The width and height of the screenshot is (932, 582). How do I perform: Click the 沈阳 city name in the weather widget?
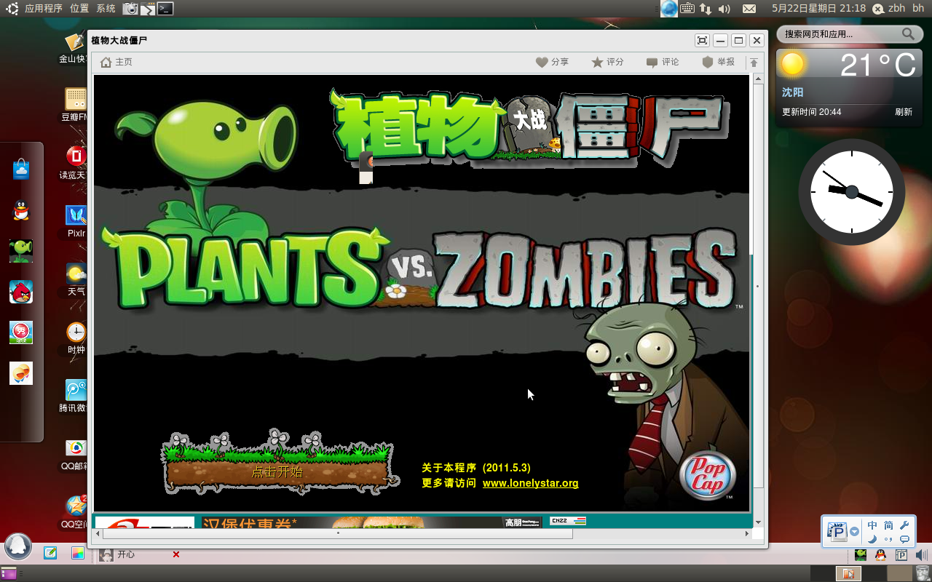[793, 92]
